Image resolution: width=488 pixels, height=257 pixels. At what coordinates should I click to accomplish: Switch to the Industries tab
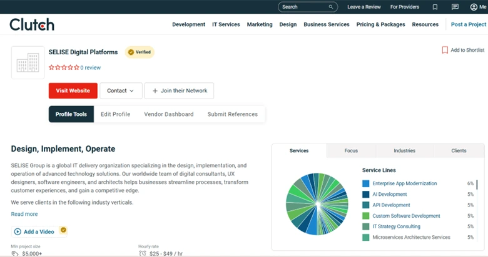point(404,151)
